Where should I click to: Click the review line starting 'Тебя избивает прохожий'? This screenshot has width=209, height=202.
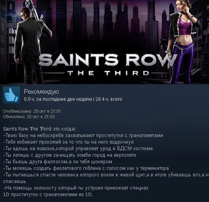coord(68,142)
